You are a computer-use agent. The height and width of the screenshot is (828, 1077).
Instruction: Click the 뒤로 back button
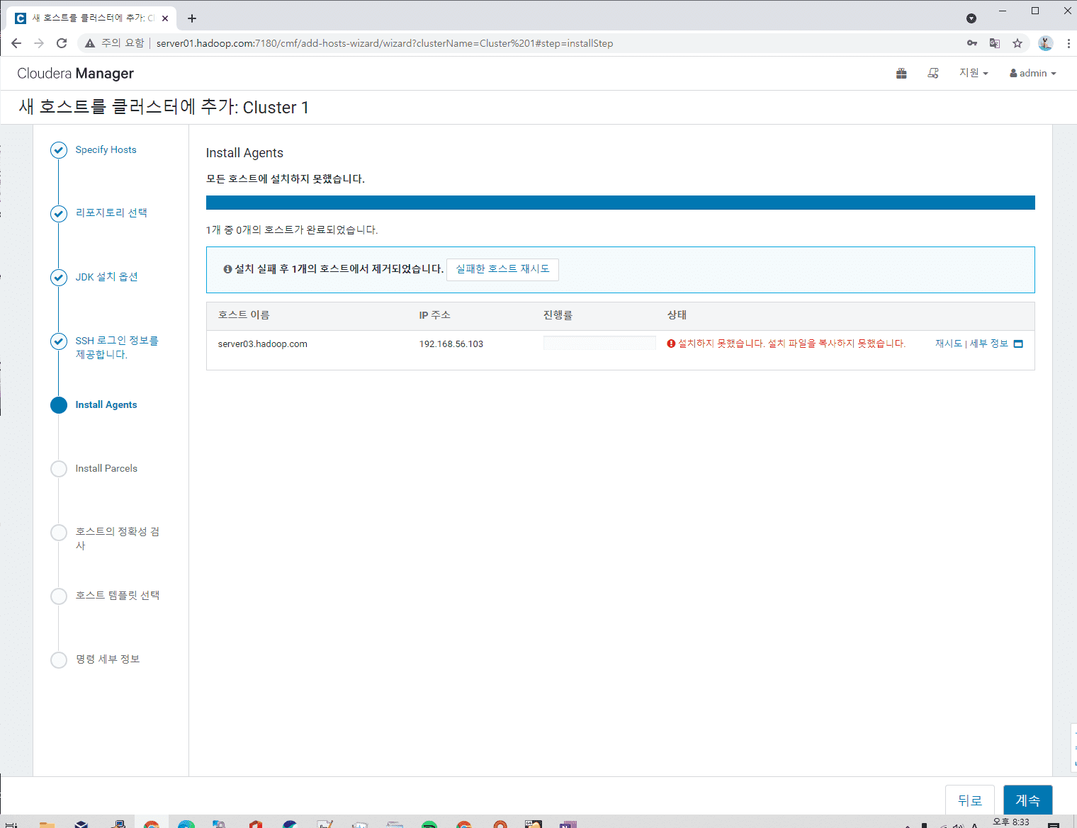tap(970, 800)
